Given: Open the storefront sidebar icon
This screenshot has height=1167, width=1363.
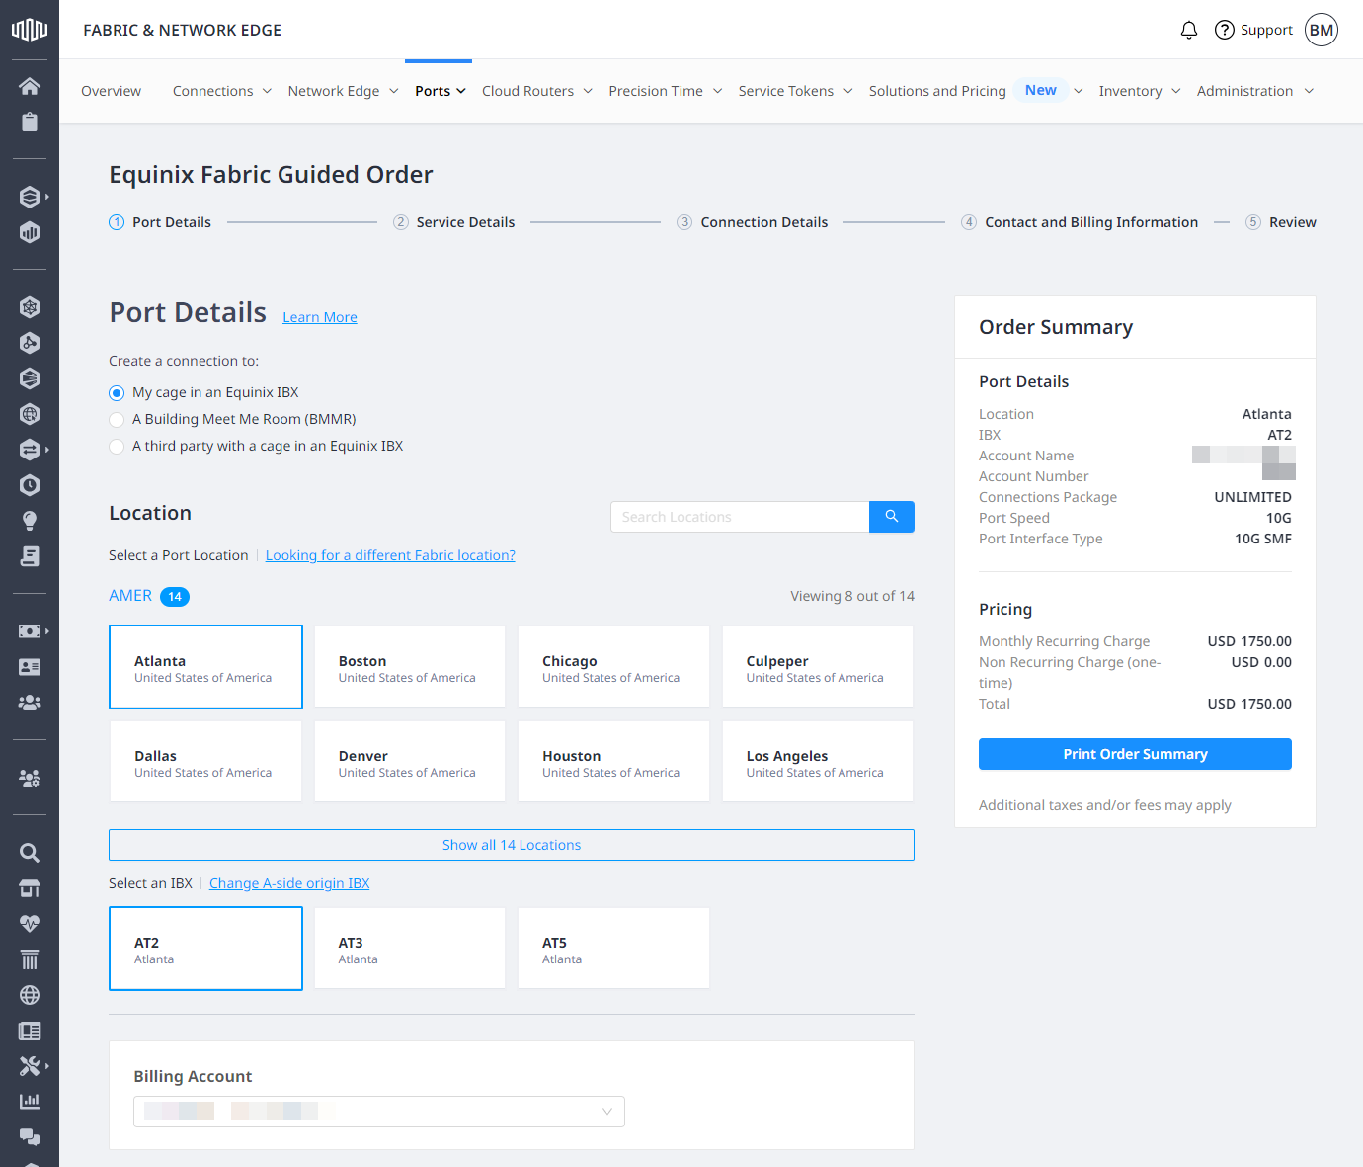Looking at the screenshot, I should [30, 888].
